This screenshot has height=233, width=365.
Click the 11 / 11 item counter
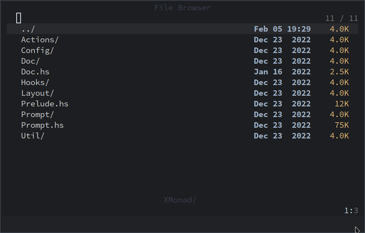pyautogui.click(x=341, y=18)
